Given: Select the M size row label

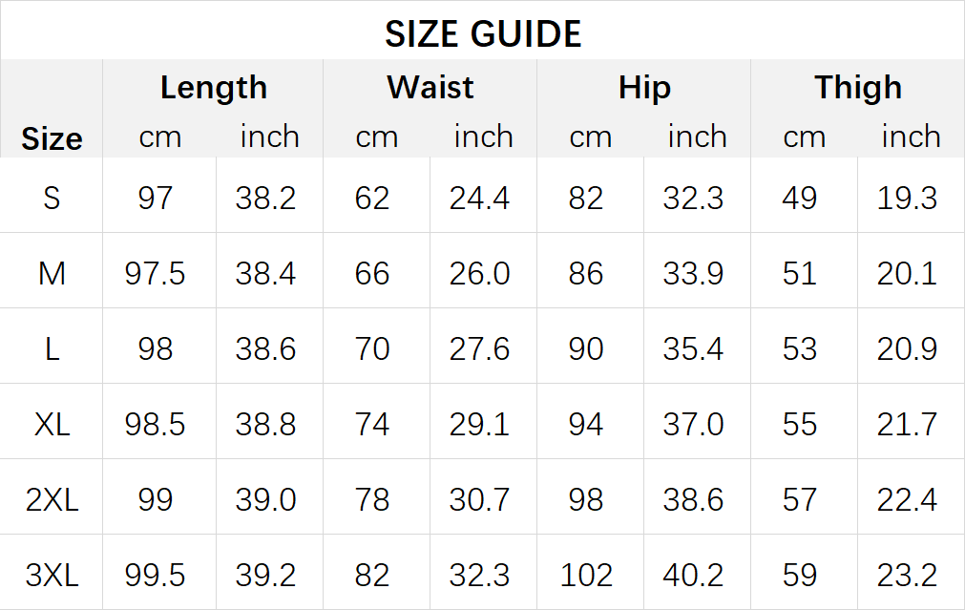Looking at the screenshot, I should click(52, 273).
